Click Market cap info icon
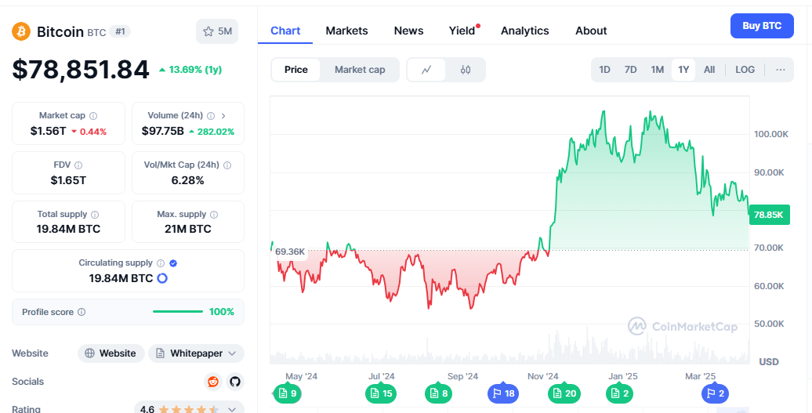This screenshot has height=413, width=812. coord(93,116)
